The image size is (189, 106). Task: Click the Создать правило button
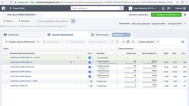[x=146, y=42]
